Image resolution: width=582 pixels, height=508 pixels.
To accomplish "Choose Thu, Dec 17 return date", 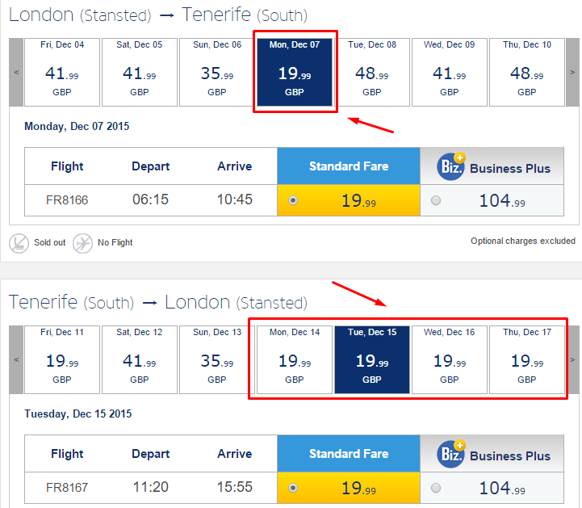I will pyautogui.click(x=527, y=359).
